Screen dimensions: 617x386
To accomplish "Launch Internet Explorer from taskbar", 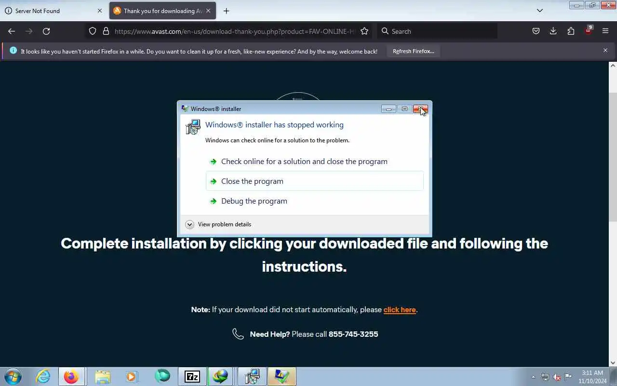I will point(43,376).
